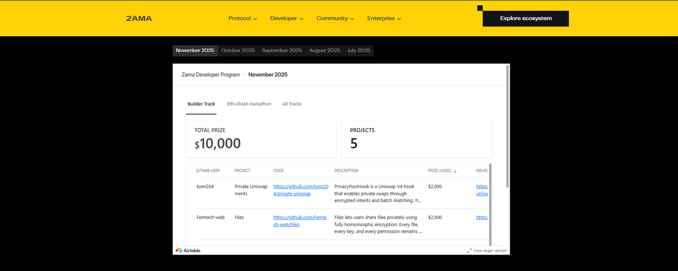
Task: Click the November 2025 breadcrumb title
Action: 268,75
